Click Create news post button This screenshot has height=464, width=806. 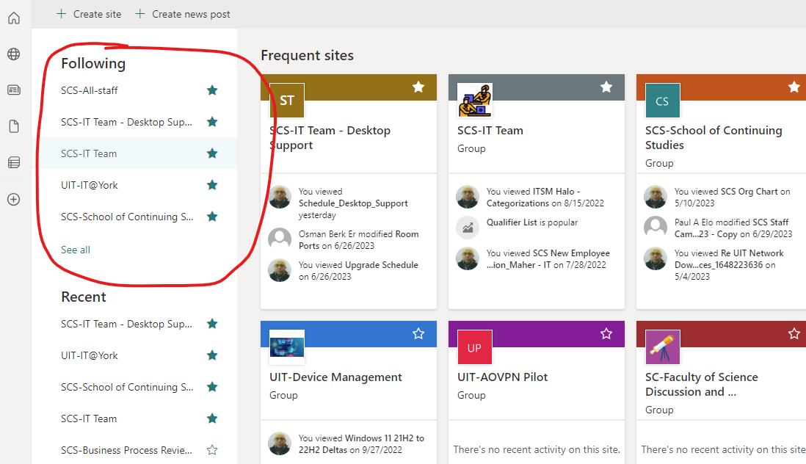tap(183, 14)
